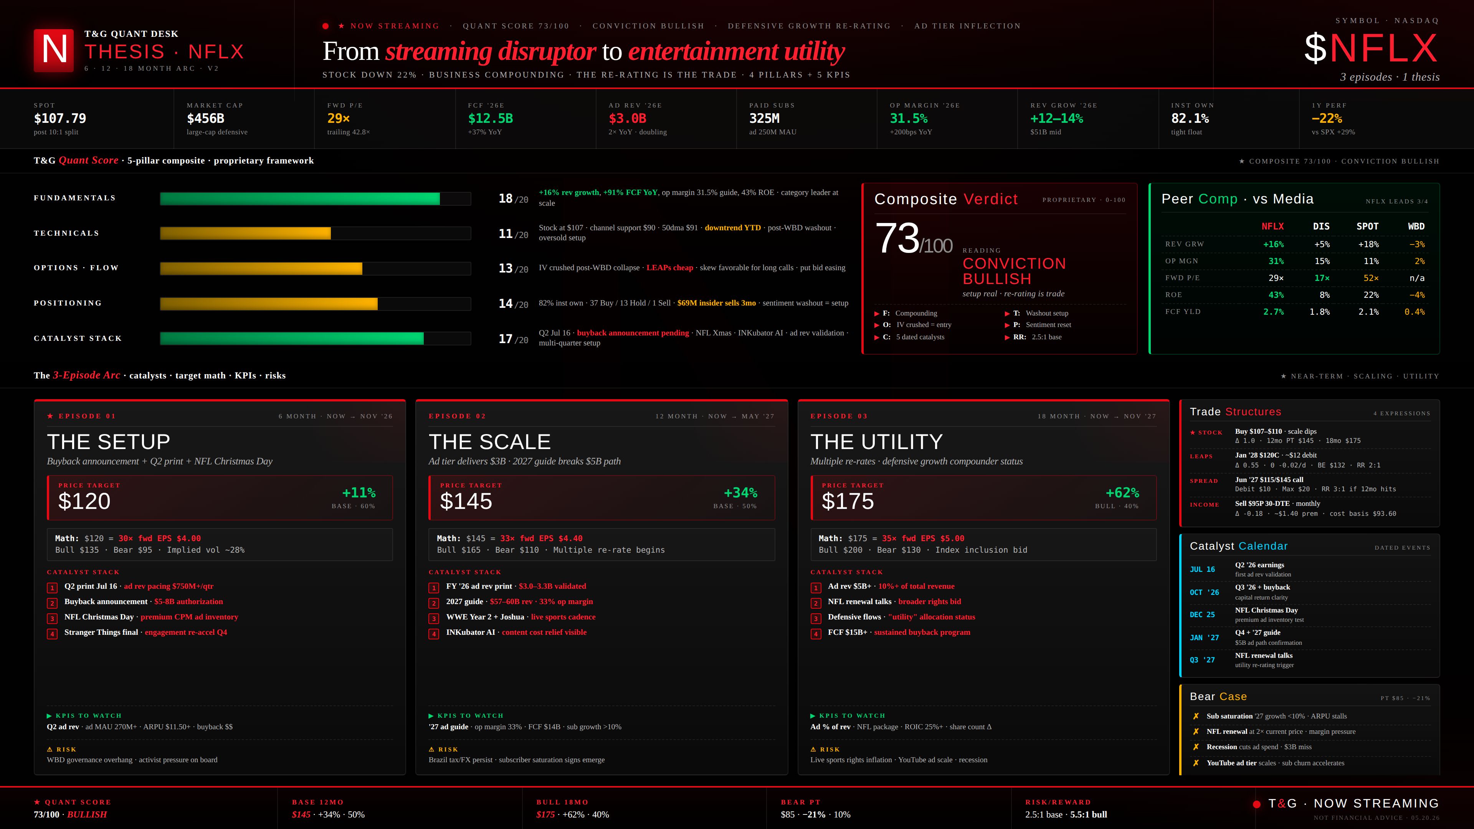Screen dimensions: 1474x829
Task: Click the red dot before NOW STREAMING header
Action: click(326, 26)
